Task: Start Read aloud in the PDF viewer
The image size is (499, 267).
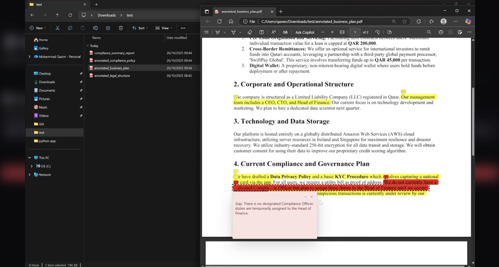Action: pos(273,32)
